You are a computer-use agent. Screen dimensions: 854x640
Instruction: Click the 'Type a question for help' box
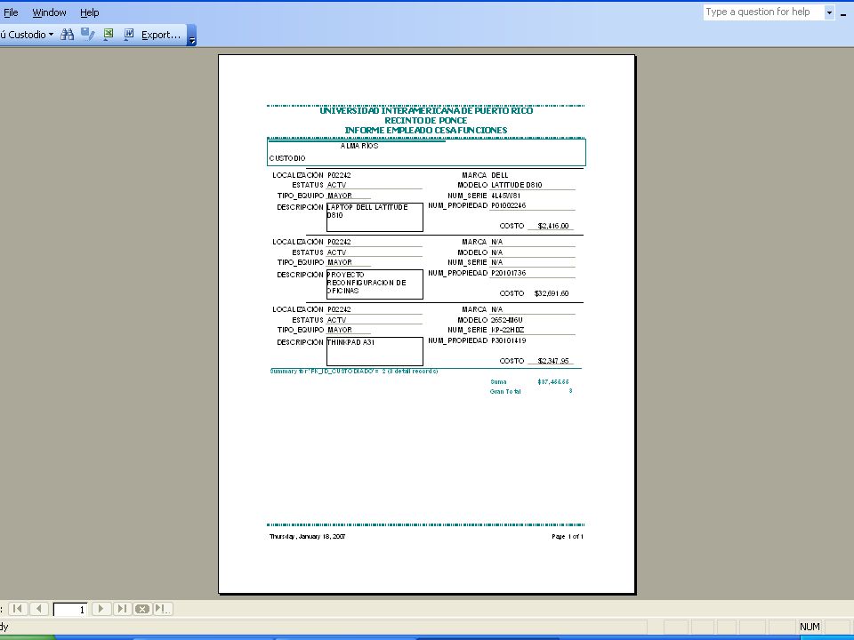point(763,12)
